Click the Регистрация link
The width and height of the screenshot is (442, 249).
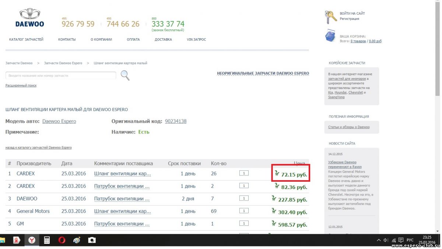[x=350, y=19]
